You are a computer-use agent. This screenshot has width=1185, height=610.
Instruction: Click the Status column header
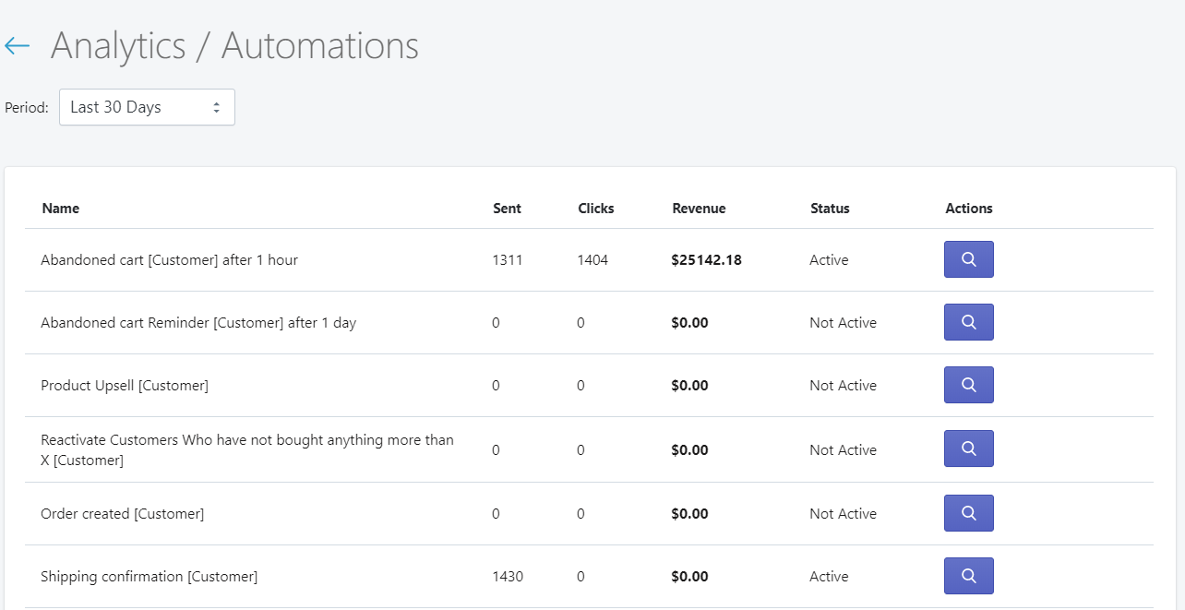pyautogui.click(x=830, y=209)
